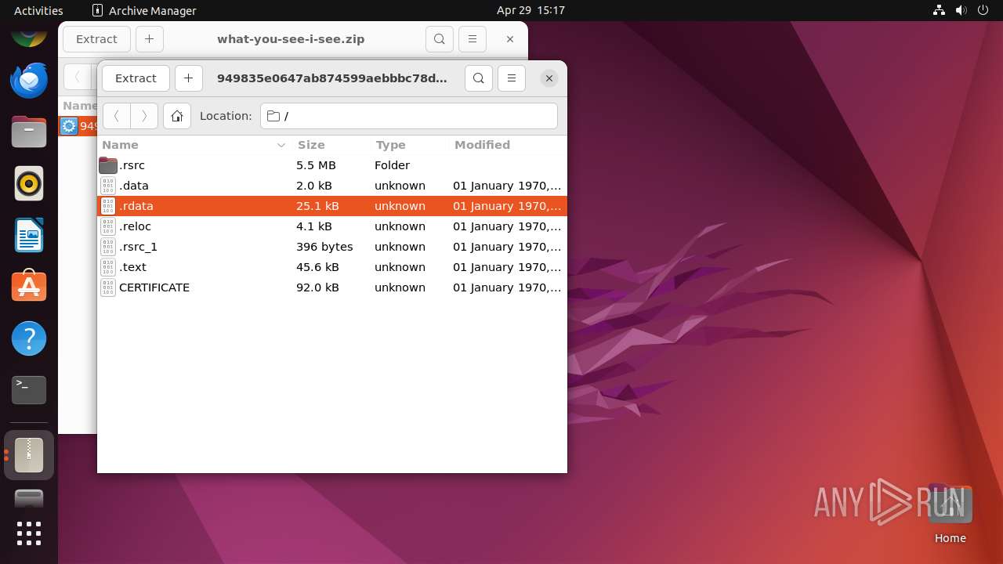Select the .reloc file

(332, 226)
